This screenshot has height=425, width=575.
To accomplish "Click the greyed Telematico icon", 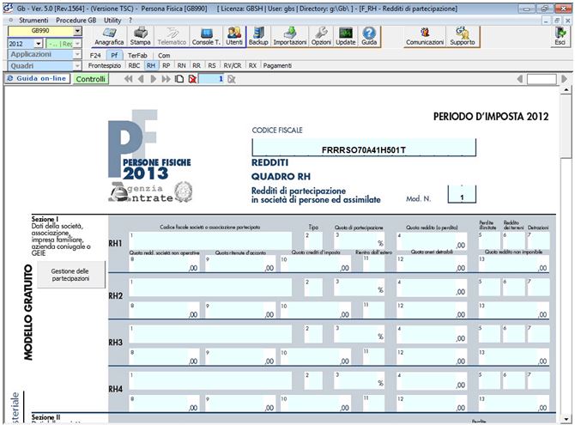I will [172, 37].
